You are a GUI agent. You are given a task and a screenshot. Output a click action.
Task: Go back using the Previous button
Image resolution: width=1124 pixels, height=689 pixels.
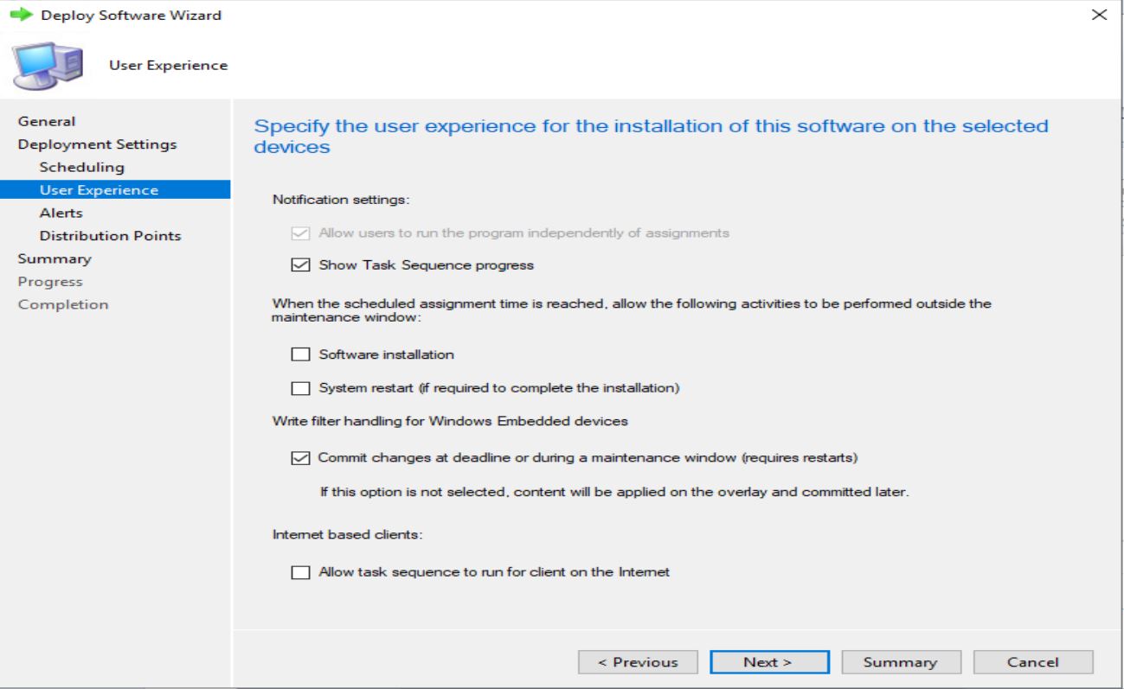[x=638, y=661]
